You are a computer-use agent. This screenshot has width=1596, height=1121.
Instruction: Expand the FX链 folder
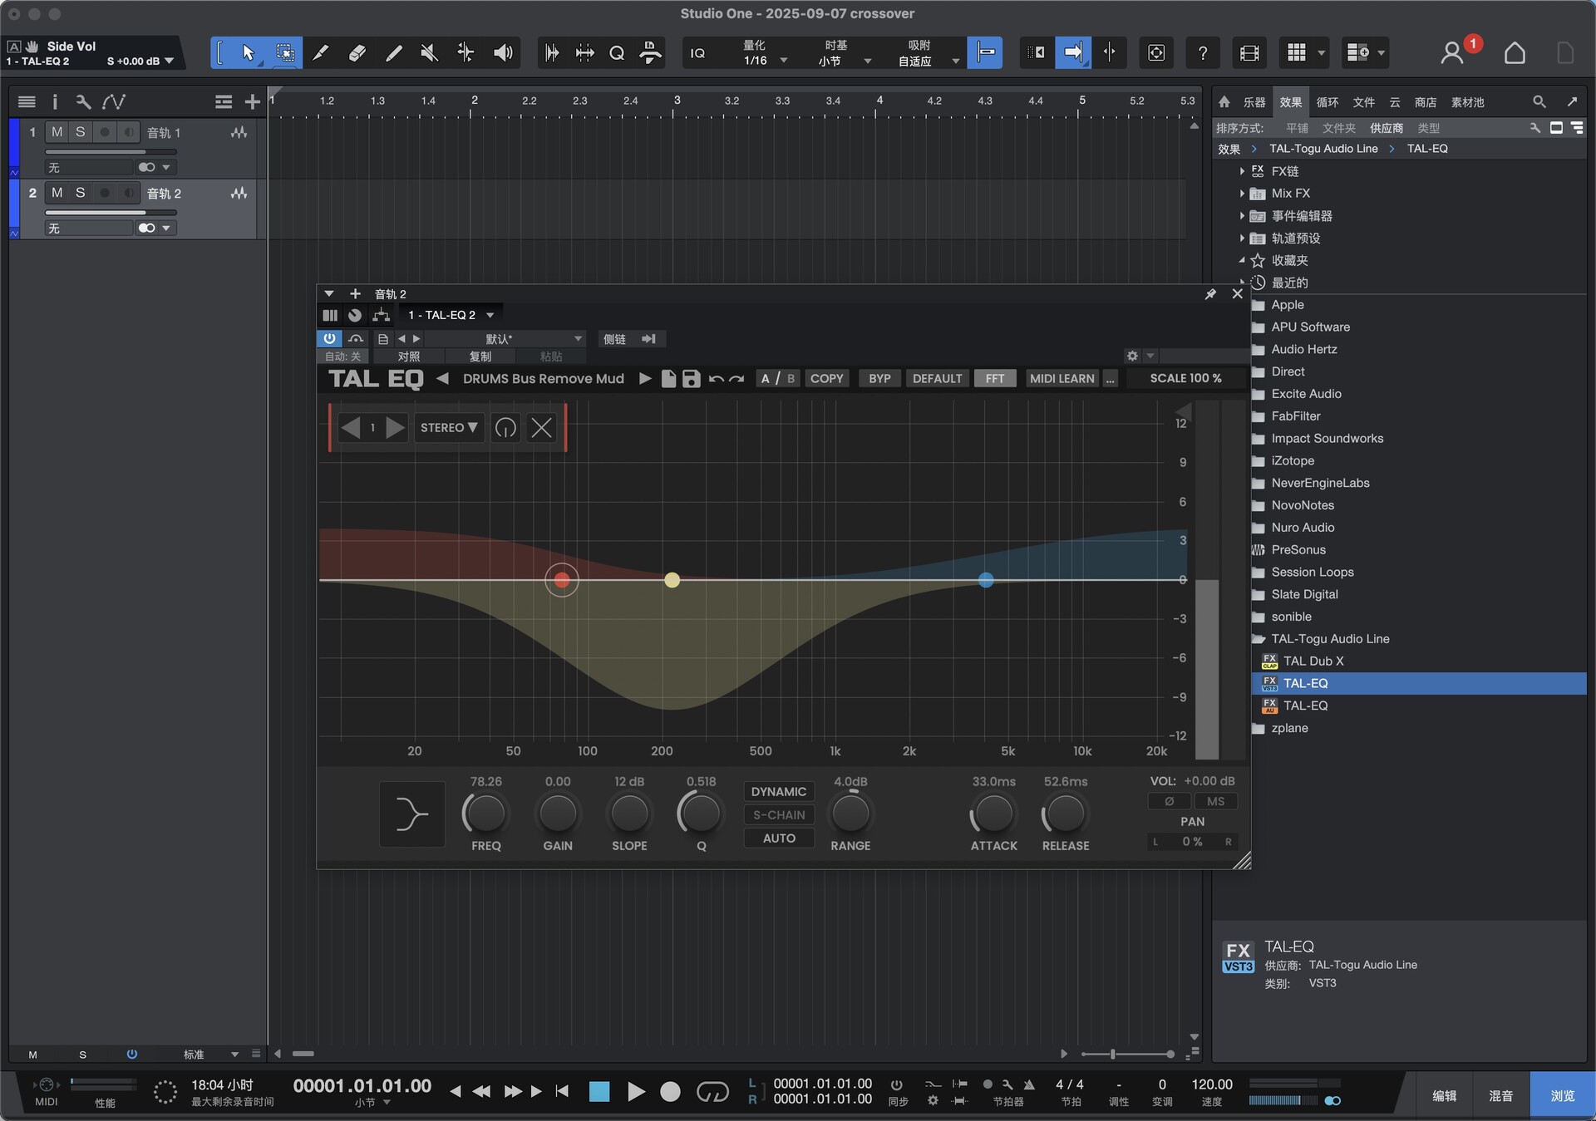pyautogui.click(x=1242, y=171)
